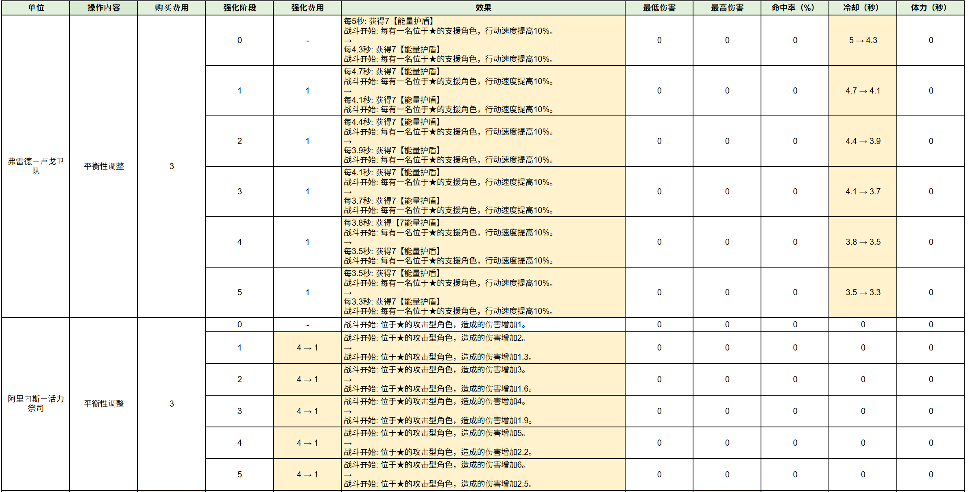
Task: Click the effect cell ending 伤害增加1.9。
Action: click(483, 411)
